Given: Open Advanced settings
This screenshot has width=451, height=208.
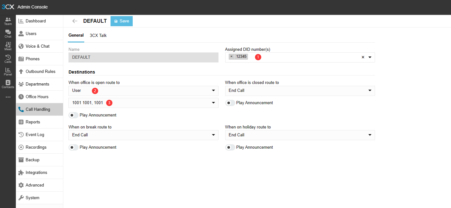Looking at the screenshot, I should pyautogui.click(x=40, y=185).
